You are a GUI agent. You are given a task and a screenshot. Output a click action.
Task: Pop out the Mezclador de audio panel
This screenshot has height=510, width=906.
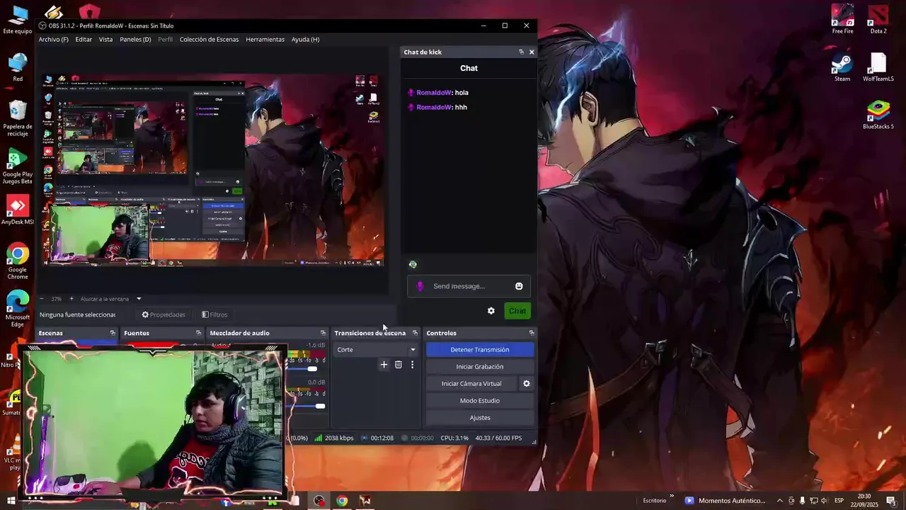323,333
